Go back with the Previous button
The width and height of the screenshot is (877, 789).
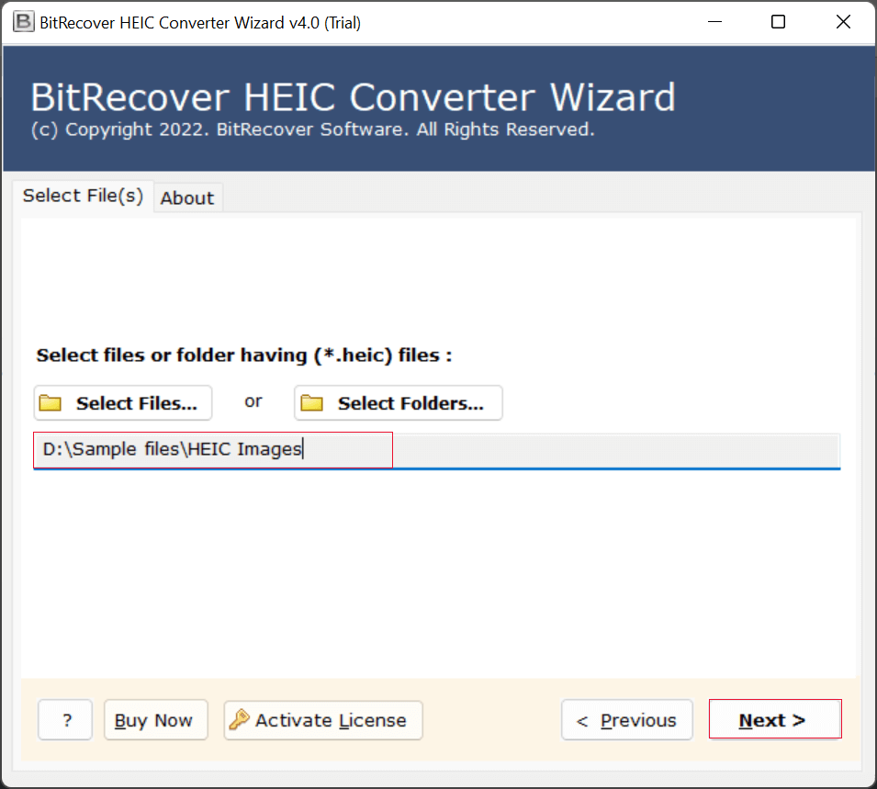[627, 720]
